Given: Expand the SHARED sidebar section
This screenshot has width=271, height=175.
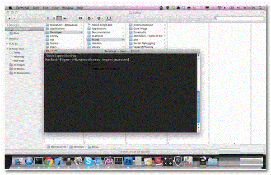Looking at the screenshot, I should click(x=7, y=38).
